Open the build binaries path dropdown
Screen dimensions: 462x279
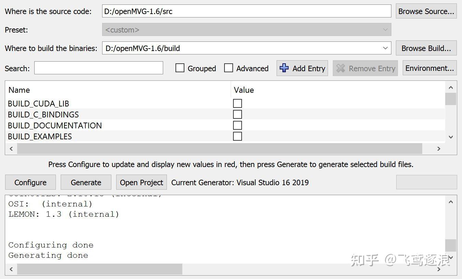385,48
